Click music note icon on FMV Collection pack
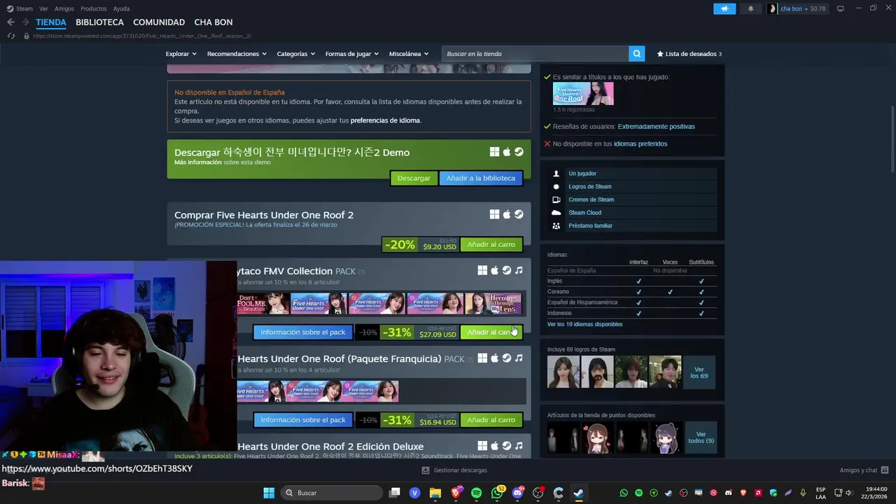The image size is (896, 504). [519, 270]
